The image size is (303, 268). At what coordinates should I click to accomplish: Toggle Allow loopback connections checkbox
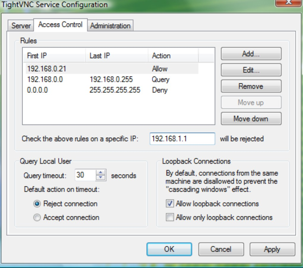click(x=170, y=204)
